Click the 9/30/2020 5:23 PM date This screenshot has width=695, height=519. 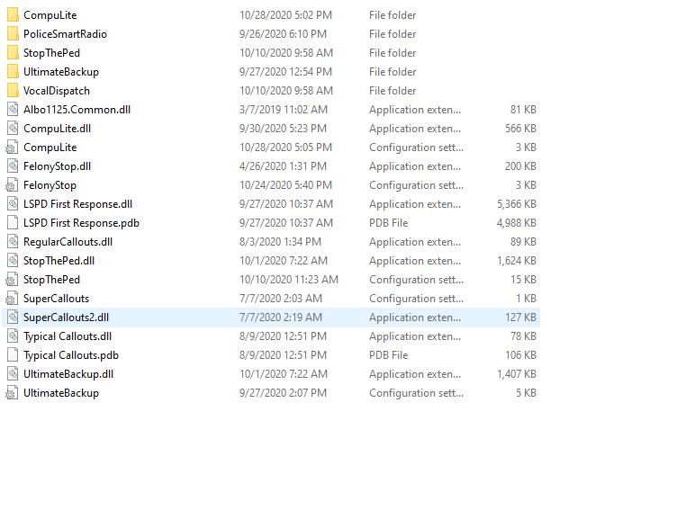tap(284, 129)
